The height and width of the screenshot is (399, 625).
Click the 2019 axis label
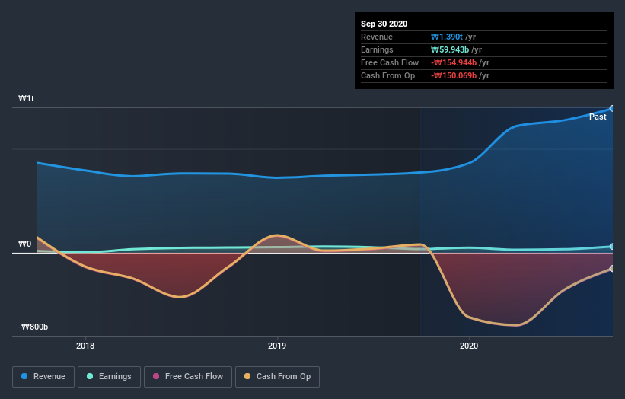[x=277, y=346]
